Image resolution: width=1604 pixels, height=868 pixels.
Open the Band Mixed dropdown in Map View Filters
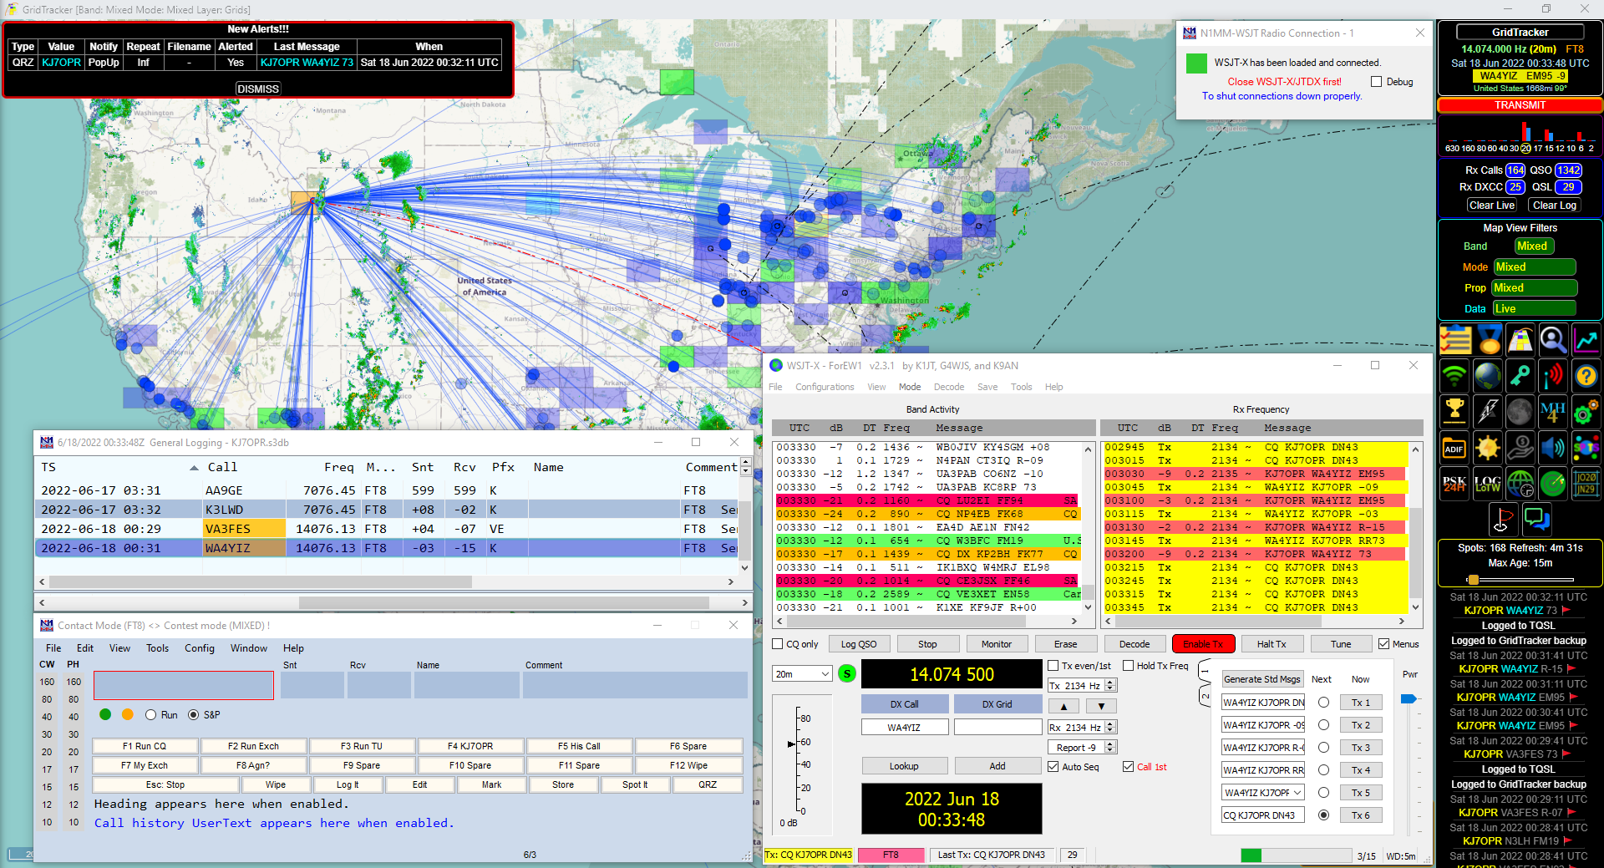[1533, 246]
